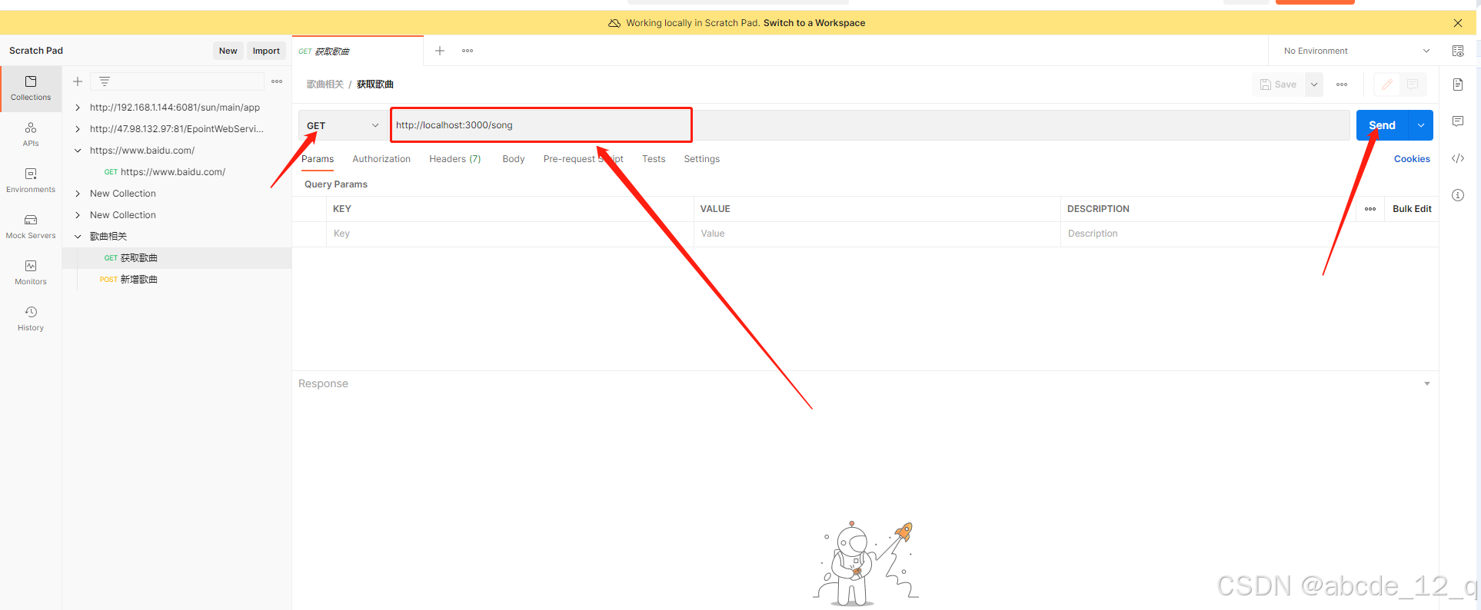Screen dimensions: 1481x610
Task: Switch to the Body tab
Action: pos(514,159)
